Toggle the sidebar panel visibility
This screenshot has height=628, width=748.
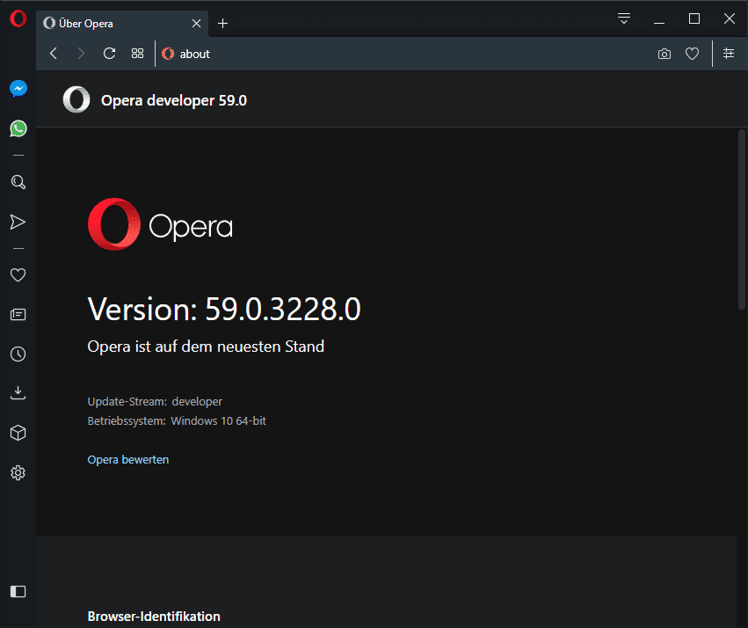coord(18,592)
